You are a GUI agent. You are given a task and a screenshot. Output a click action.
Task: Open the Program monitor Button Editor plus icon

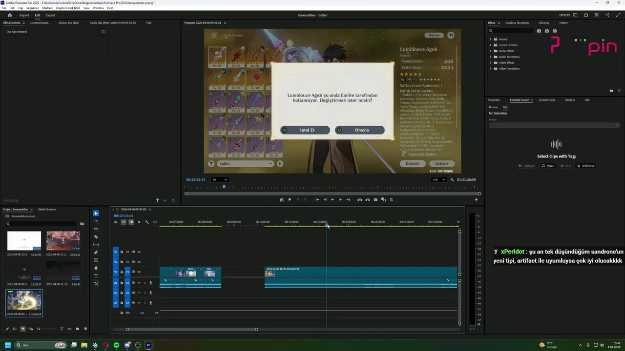[477, 199]
